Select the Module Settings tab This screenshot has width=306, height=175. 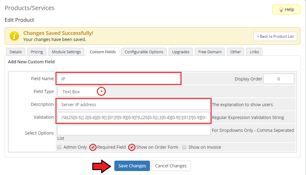pos(66,52)
